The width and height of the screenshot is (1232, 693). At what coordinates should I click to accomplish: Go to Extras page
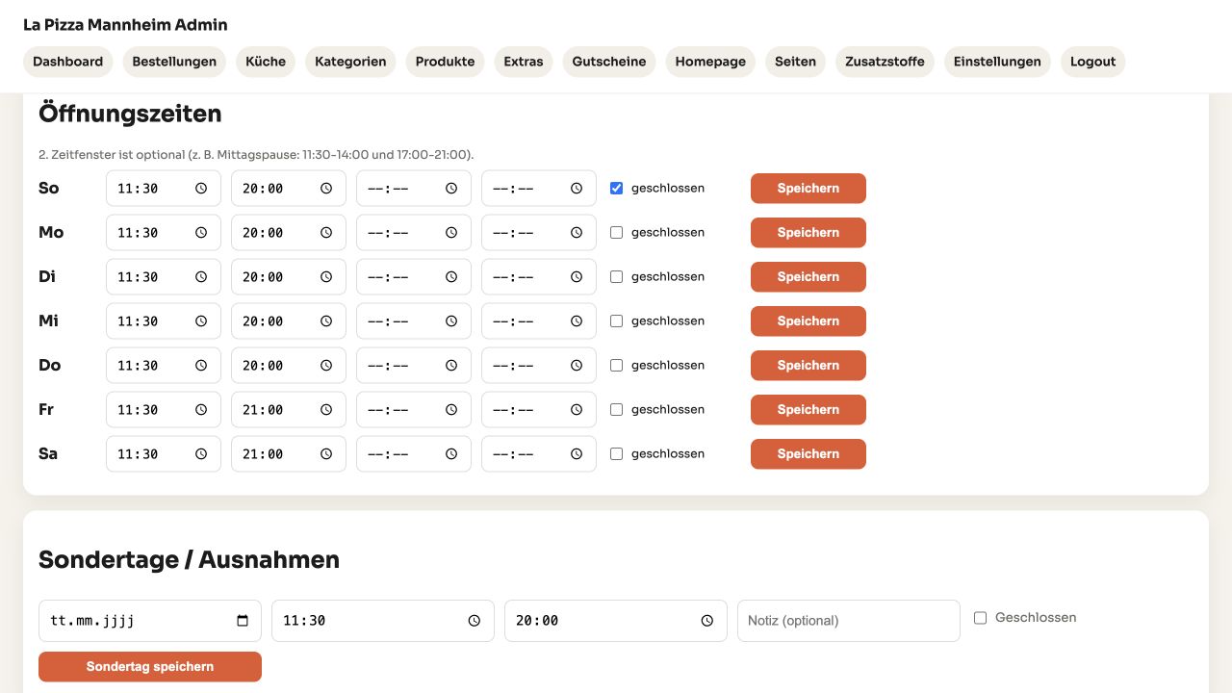(524, 62)
